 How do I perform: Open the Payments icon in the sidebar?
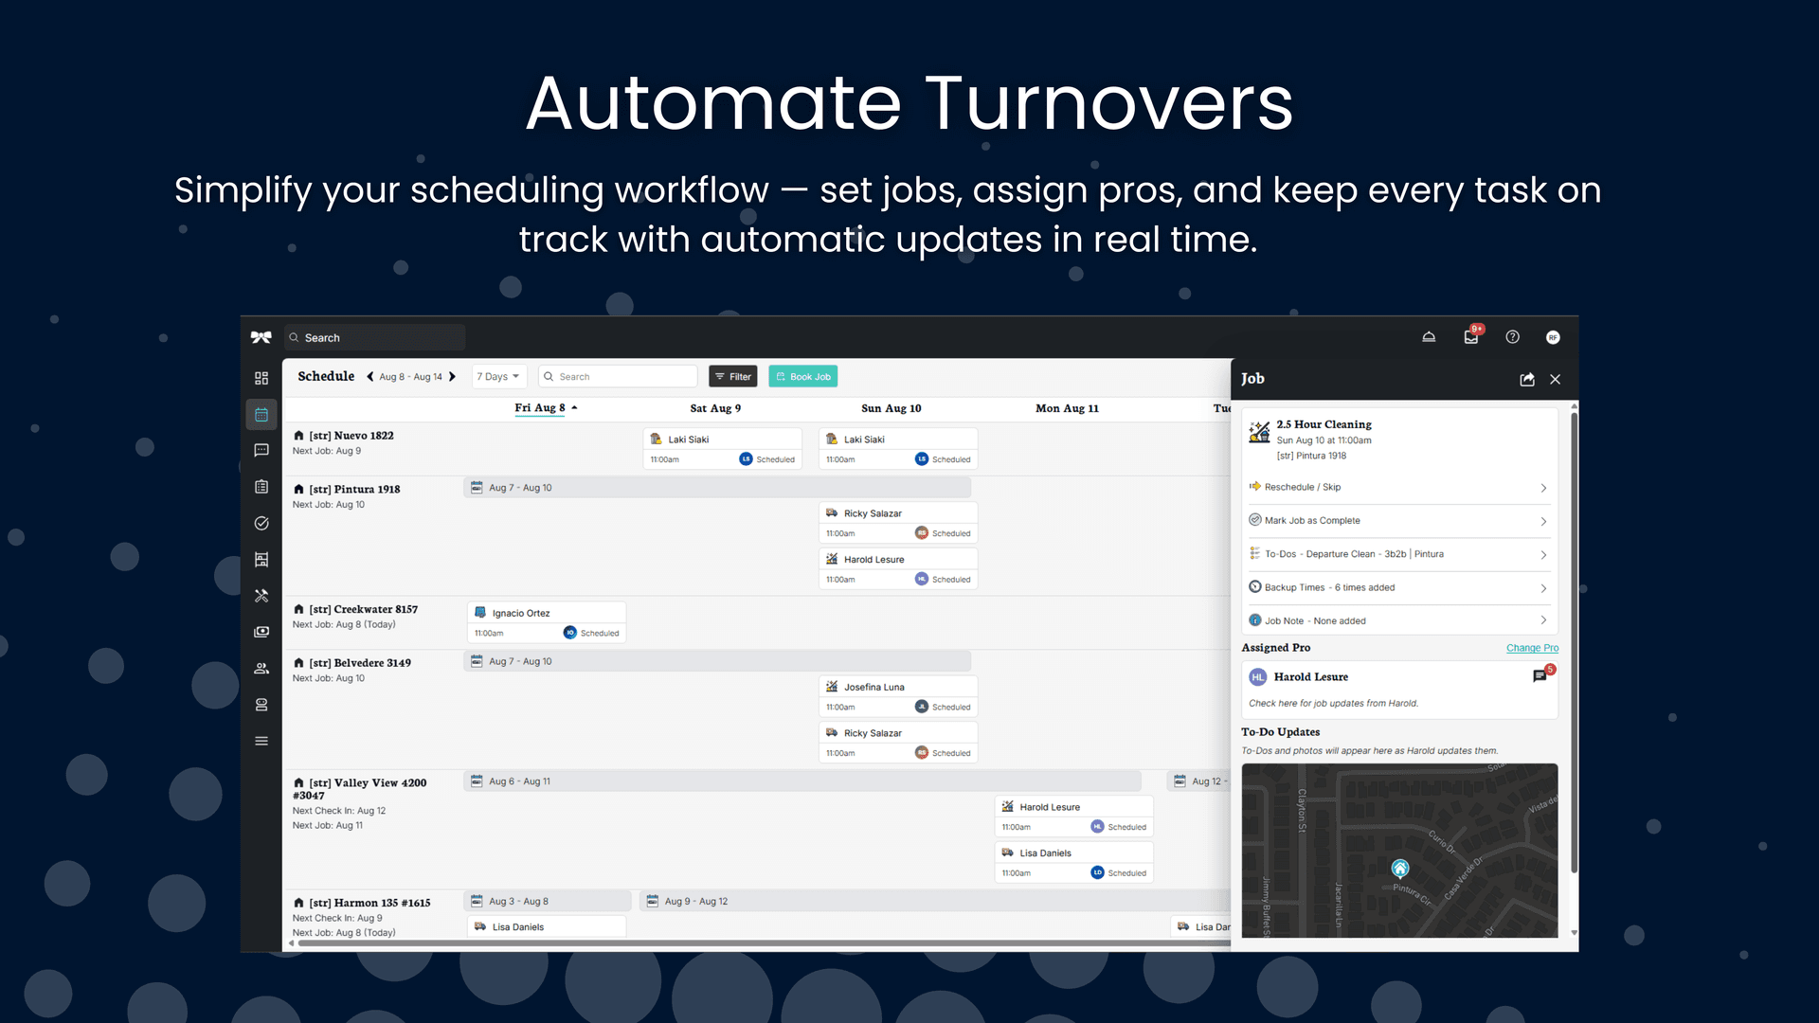click(x=261, y=632)
